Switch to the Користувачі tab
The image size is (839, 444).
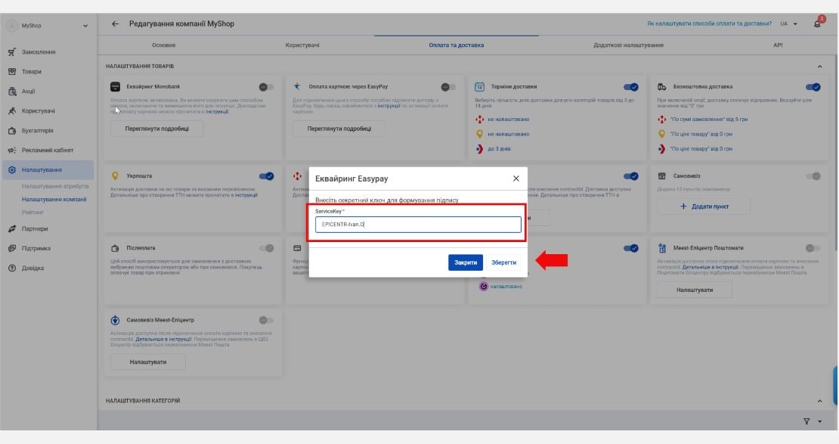pos(302,45)
